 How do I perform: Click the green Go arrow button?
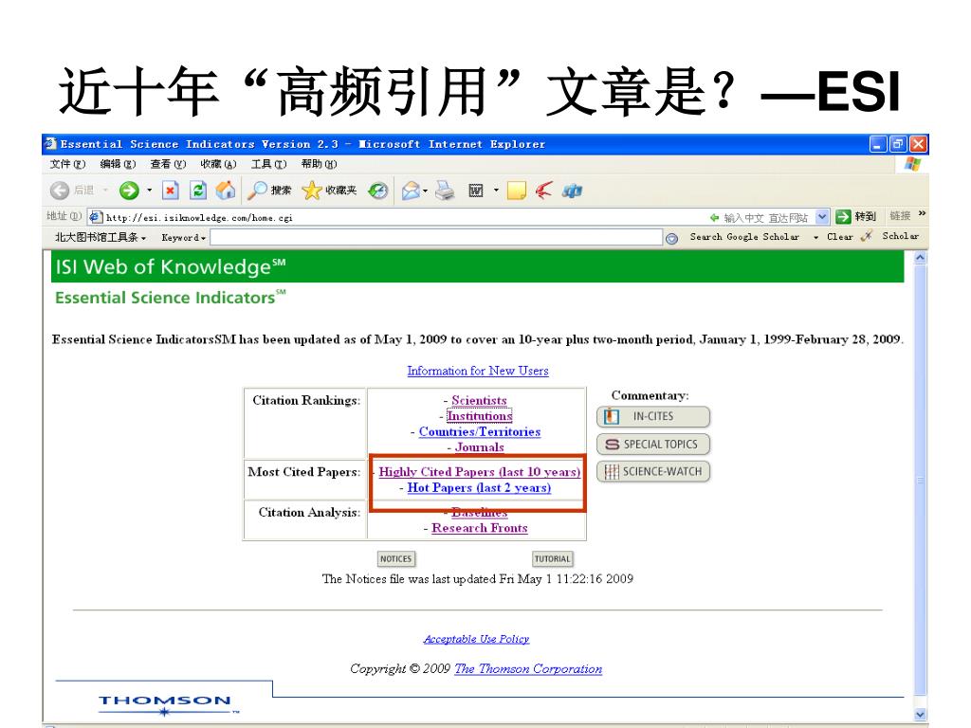[x=843, y=217]
